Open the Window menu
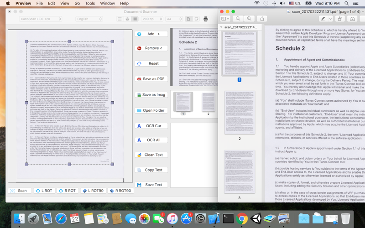 point(107,3)
